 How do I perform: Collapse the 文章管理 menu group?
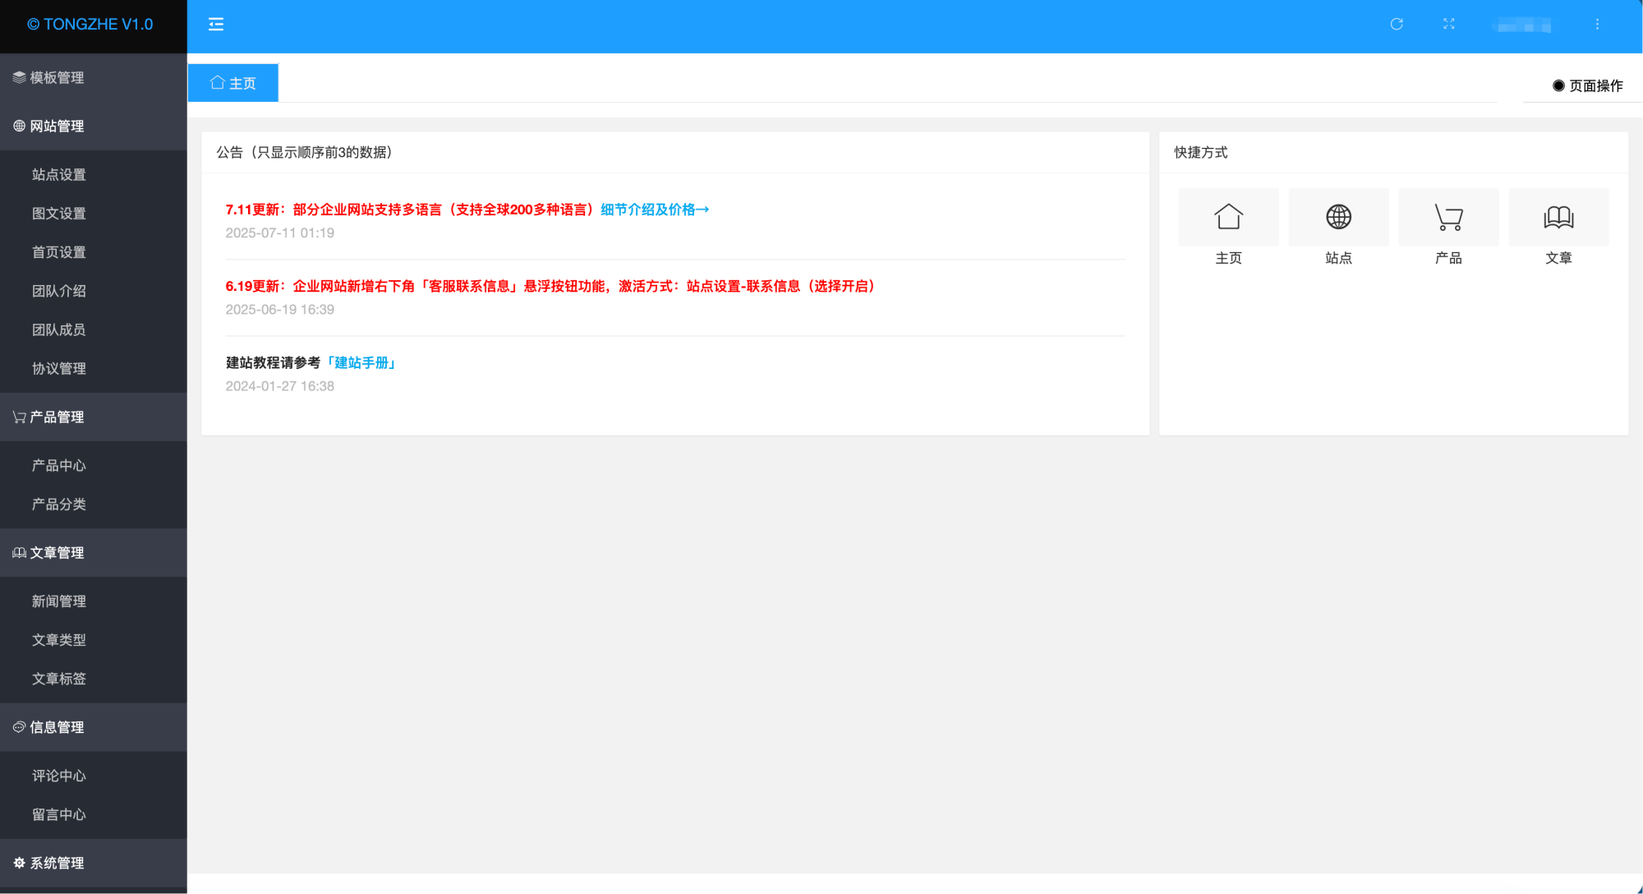point(94,552)
